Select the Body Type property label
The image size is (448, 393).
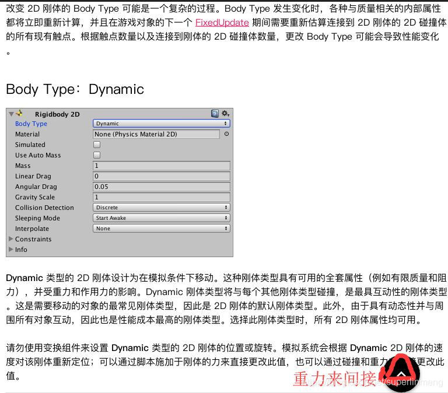coord(31,124)
